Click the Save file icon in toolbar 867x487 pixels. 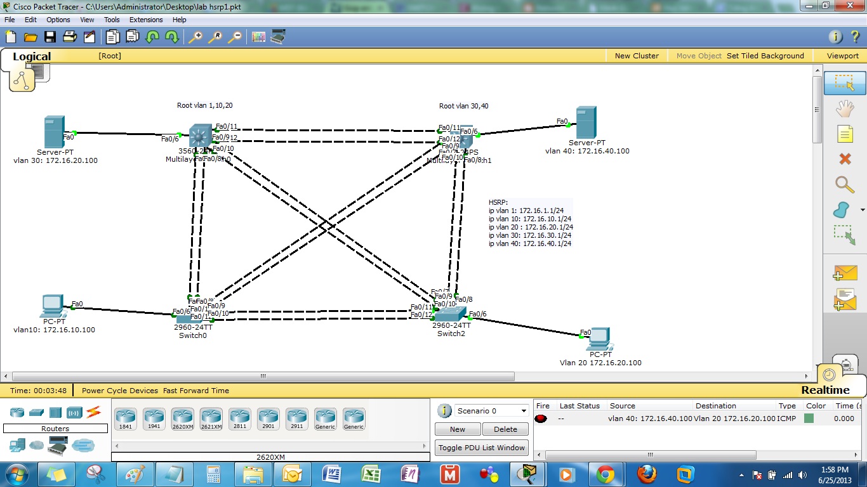[x=50, y=37]
